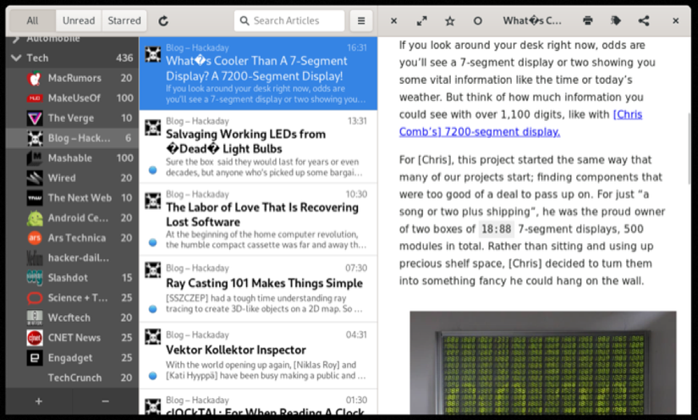Select the CNET News feed icon

tap(35, 338)
